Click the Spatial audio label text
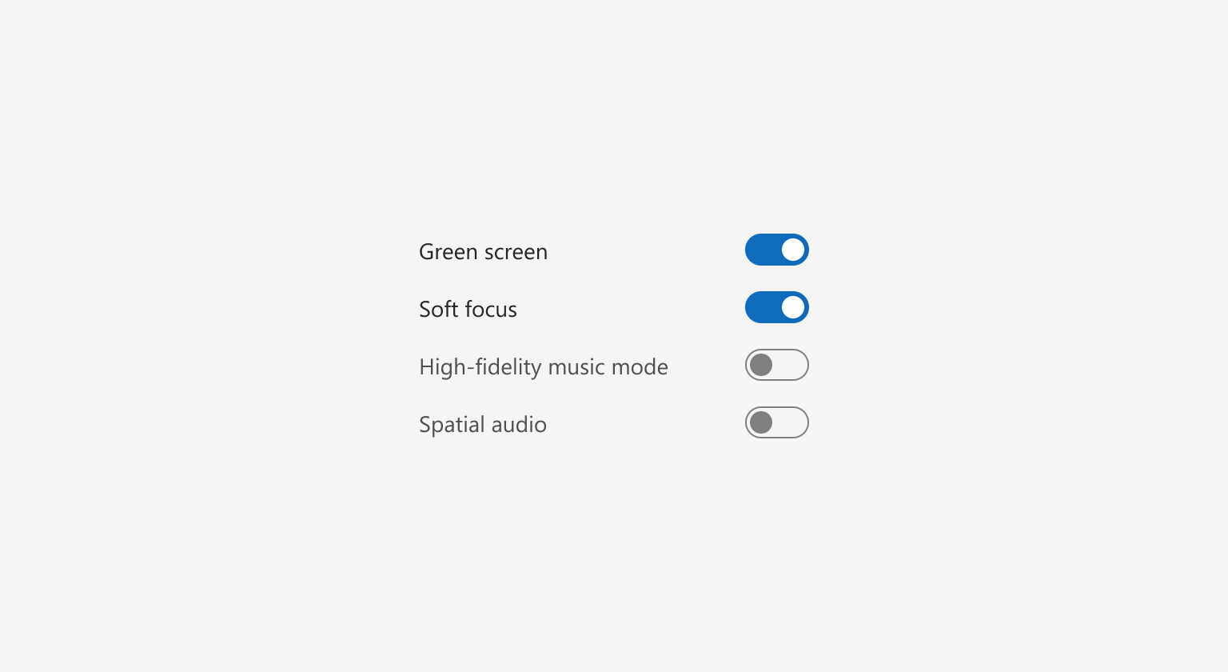 [x=483, y=424]
